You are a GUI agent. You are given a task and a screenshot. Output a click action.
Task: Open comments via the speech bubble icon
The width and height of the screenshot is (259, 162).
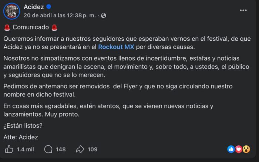pos(48,149)
